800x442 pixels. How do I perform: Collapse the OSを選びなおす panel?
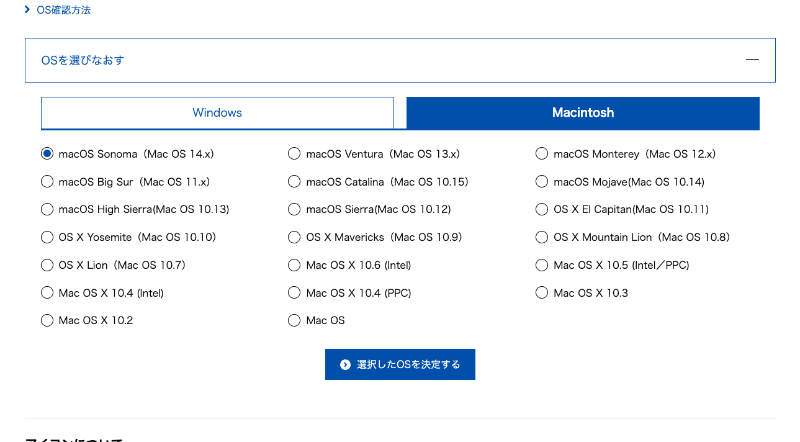click(x=400, y=60)
